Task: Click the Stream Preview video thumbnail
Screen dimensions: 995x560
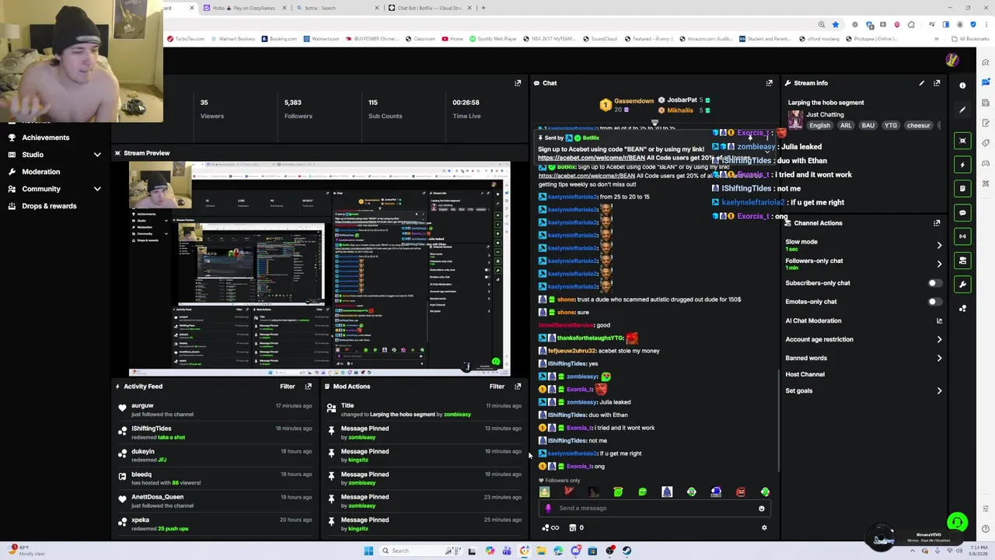Action: [319, 268]
